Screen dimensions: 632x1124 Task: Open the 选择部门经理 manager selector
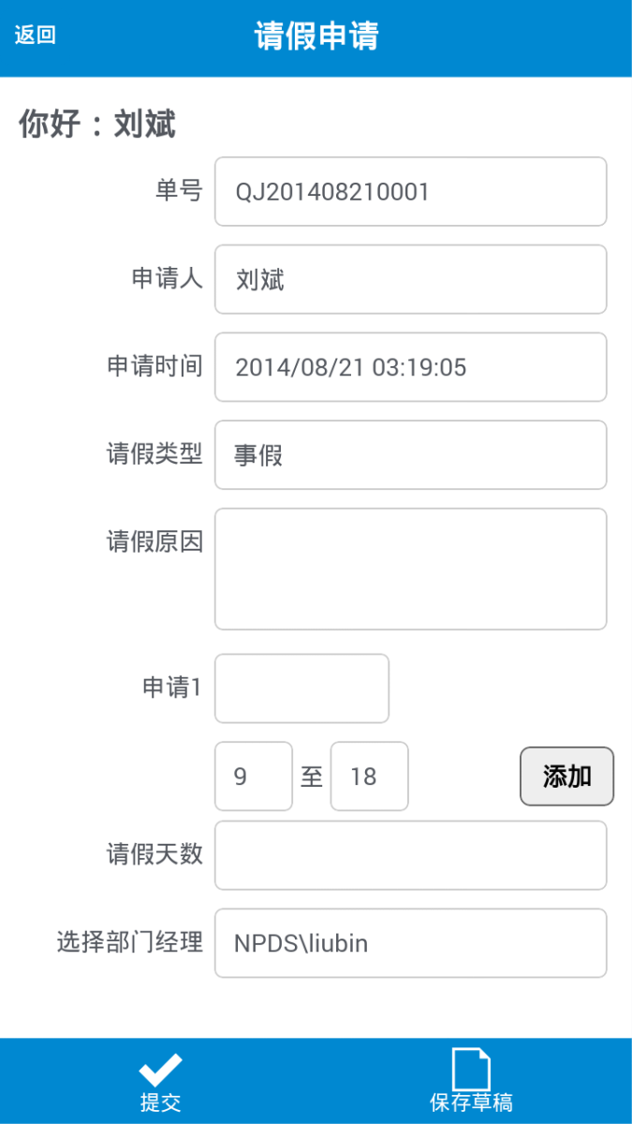tap(410, 943)
